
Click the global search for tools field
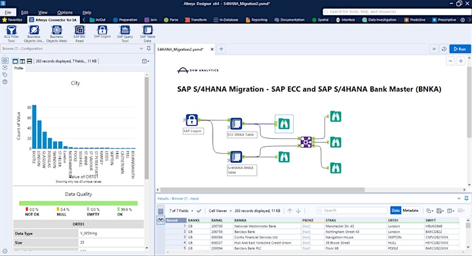397,12
